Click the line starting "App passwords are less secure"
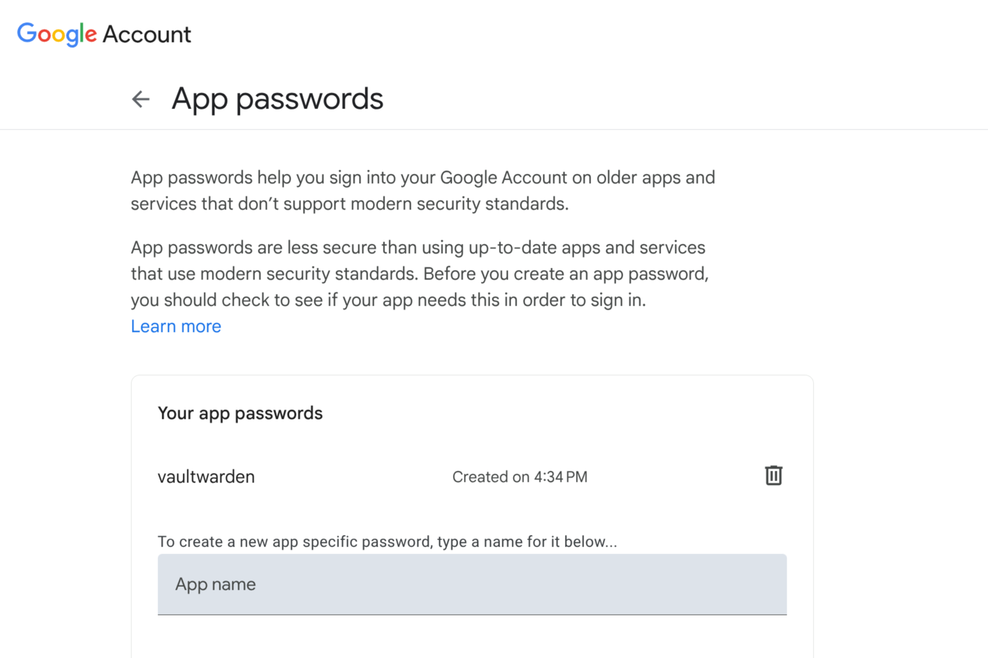This screenshot has width=988, height=658. point(417,247)
